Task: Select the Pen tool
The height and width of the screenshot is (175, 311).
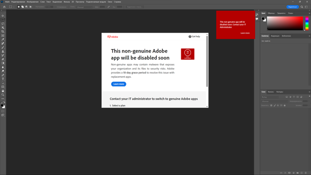Action: click(3, 75)
